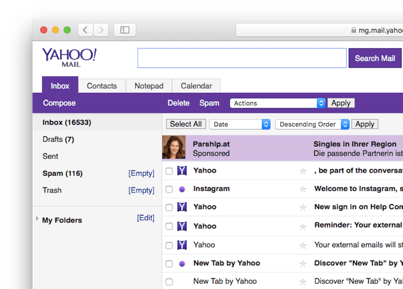Switch to the Contacts tab
403x289 pixels.
102,86
